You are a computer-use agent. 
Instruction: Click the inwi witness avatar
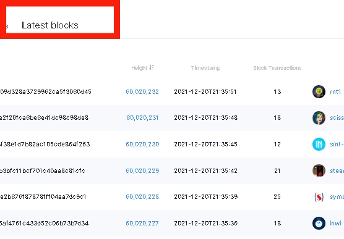click(319, 223)
